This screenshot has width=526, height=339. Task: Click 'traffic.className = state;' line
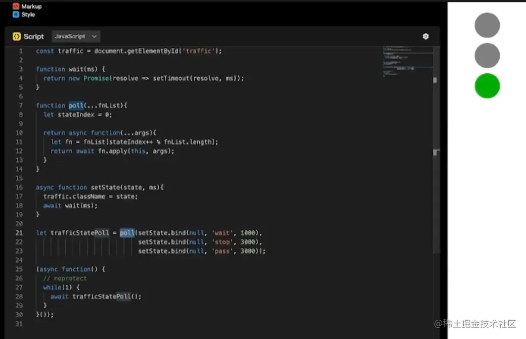pyautogui.click(x=91, y=197)
